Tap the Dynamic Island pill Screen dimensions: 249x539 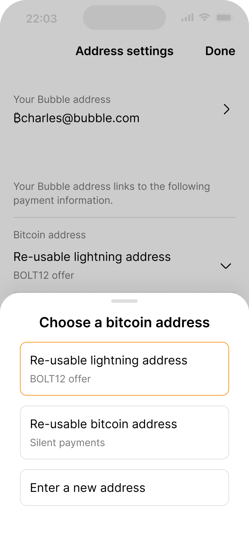point(124,18)
